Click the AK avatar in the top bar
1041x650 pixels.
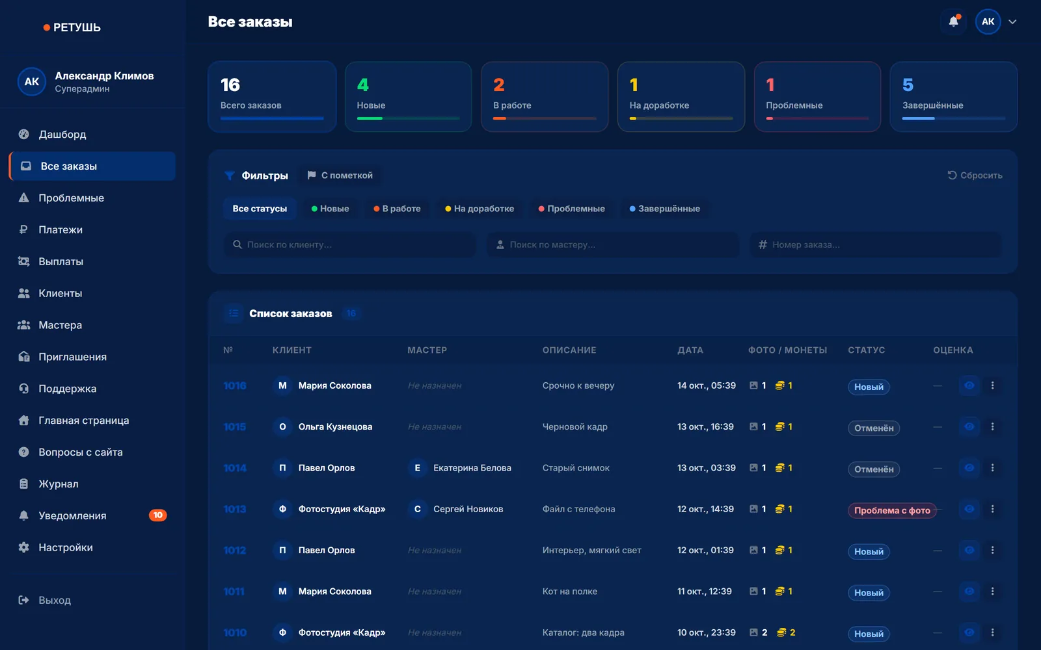(x=988, y=21)
